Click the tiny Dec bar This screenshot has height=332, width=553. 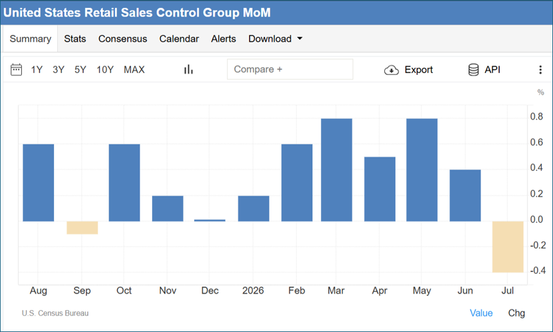(210, 221)
